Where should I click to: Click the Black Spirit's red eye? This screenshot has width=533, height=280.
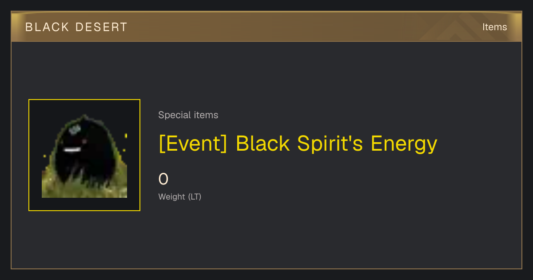(84, 141)
